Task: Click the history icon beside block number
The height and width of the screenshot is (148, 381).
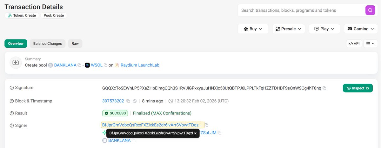Action: (x=135, y=101)
